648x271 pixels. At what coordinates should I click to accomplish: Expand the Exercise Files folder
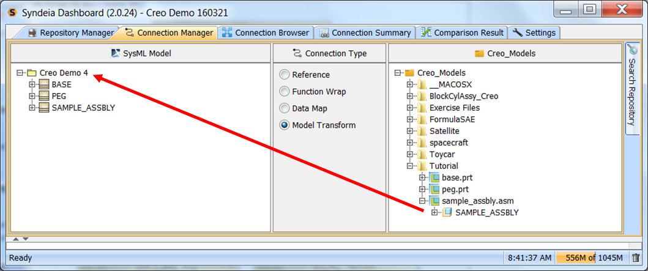(x=409, y=108)
